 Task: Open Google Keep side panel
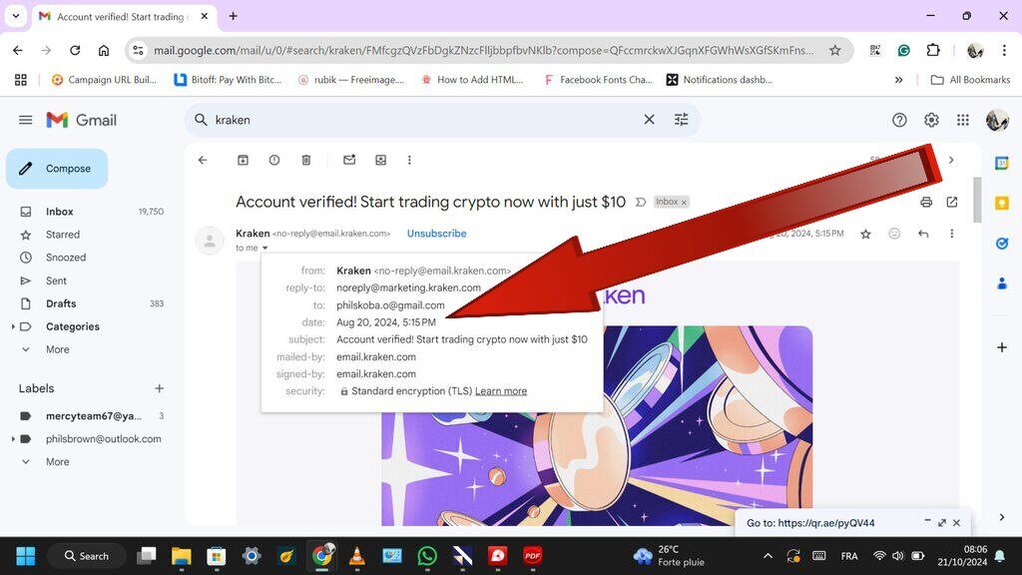click(x=1002, y=204)
